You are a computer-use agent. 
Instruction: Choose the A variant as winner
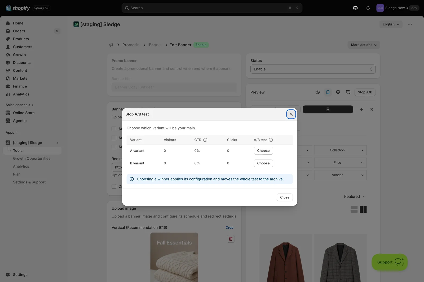263,151
